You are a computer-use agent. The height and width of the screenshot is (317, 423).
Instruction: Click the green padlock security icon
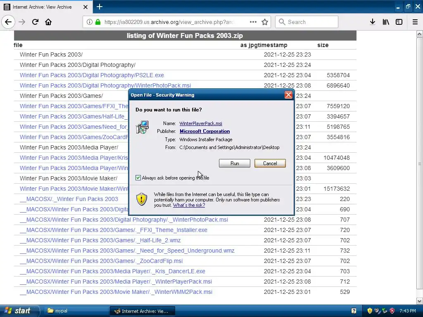tap(98, 22)
